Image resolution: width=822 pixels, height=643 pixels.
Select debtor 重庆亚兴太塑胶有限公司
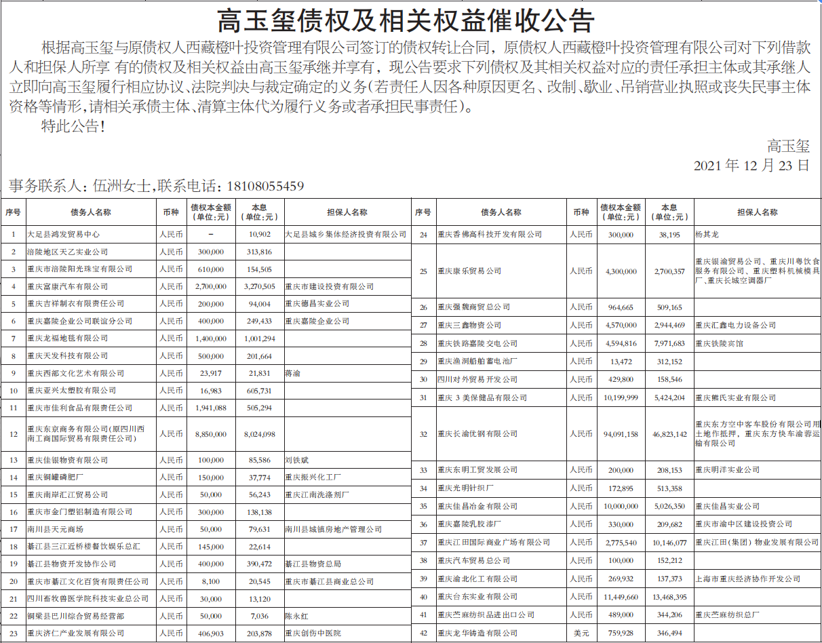(71, 391)
